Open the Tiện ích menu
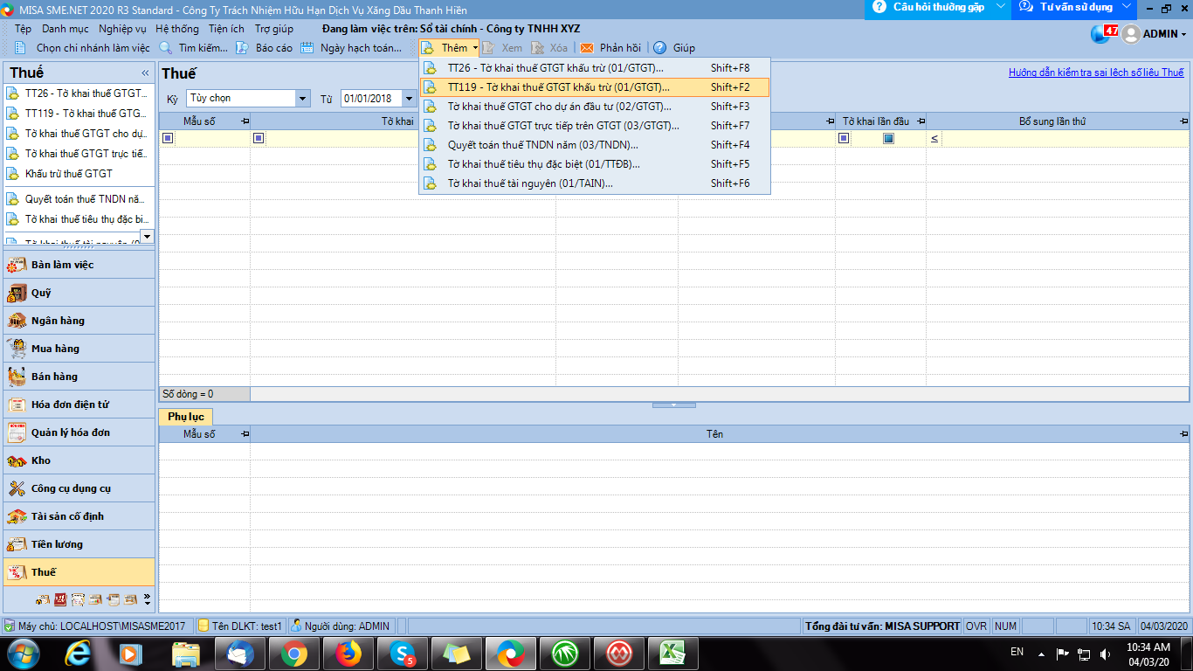The width and height of the screenshot is (1193, 671). point(226,29)
